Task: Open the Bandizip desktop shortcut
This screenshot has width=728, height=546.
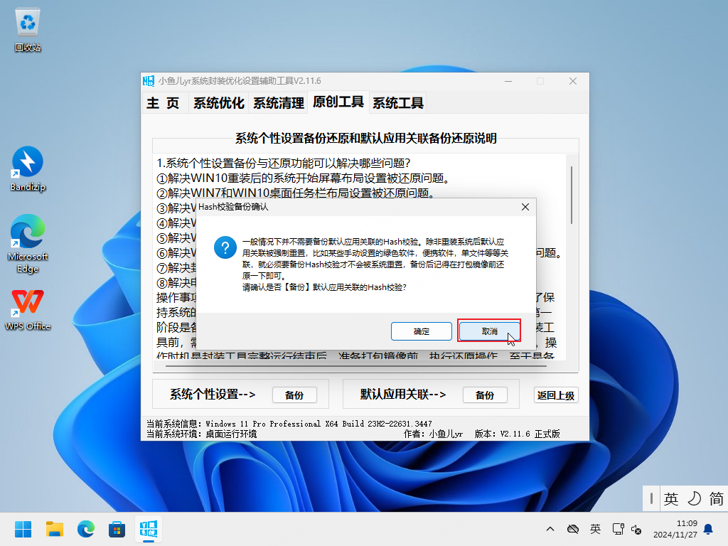Action: (x=28, y=169)
